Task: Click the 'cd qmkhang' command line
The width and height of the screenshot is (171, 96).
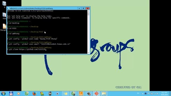Action: coord(13,34)
